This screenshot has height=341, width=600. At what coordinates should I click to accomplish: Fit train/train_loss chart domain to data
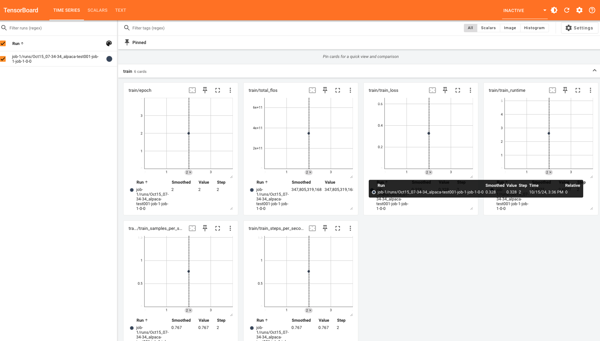[432, 90]
